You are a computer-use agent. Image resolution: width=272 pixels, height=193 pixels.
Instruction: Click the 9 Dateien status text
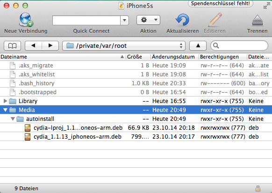click(26, 188)
